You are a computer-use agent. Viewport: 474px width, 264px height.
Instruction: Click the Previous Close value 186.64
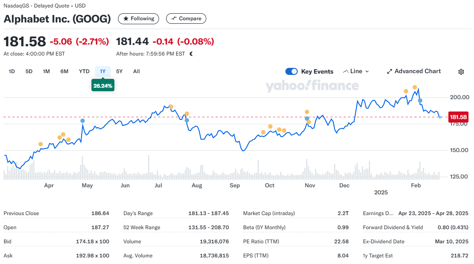[100, 213]
